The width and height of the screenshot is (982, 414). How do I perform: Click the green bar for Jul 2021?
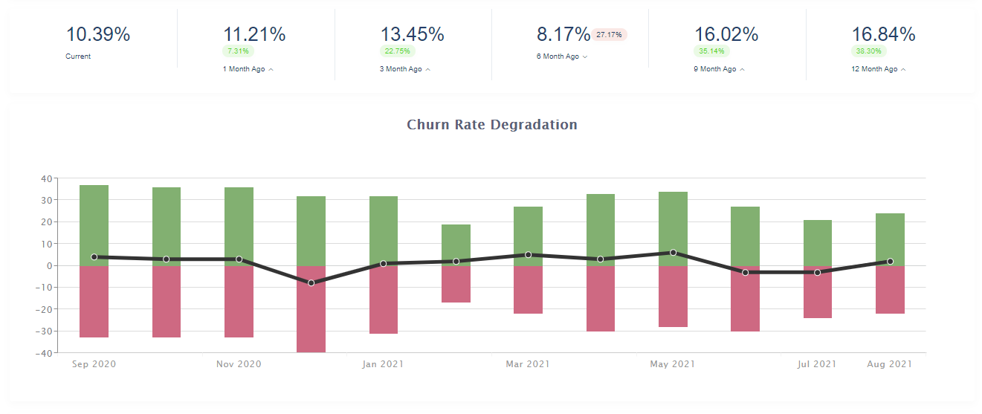click(818, 242)
